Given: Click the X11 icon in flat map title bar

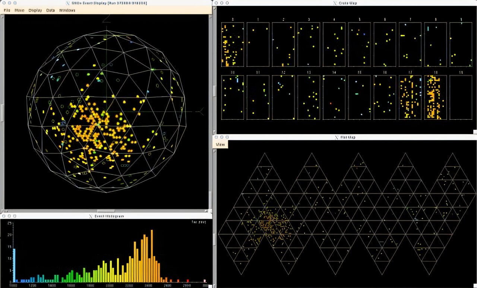Looking at the screenshot, I should click(x=337, y=137).
